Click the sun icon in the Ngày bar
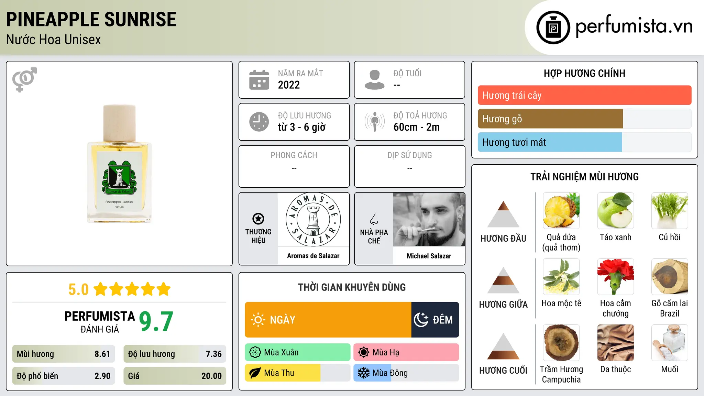Screen dimensions: 704x396 point(258,320)
